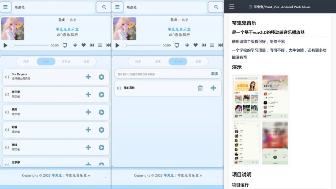This screenshot has width=336, height=189.
Task: Click the download icon in the player bar
Action: click(x=75, y=45)
